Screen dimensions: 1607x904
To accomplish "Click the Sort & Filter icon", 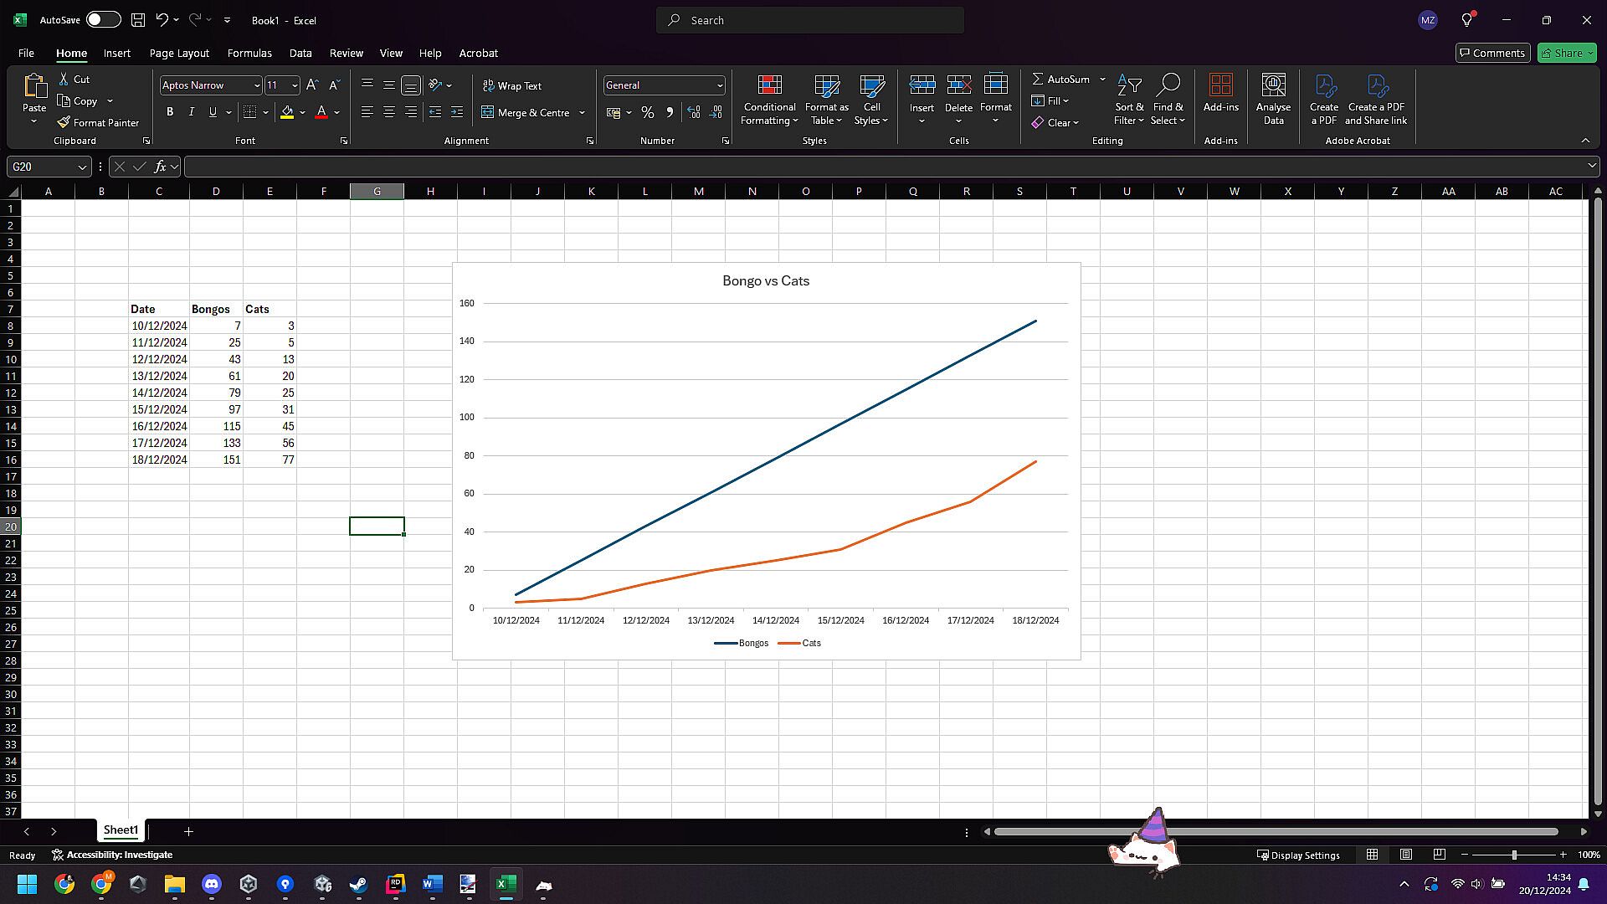I will pos(1129,85).
